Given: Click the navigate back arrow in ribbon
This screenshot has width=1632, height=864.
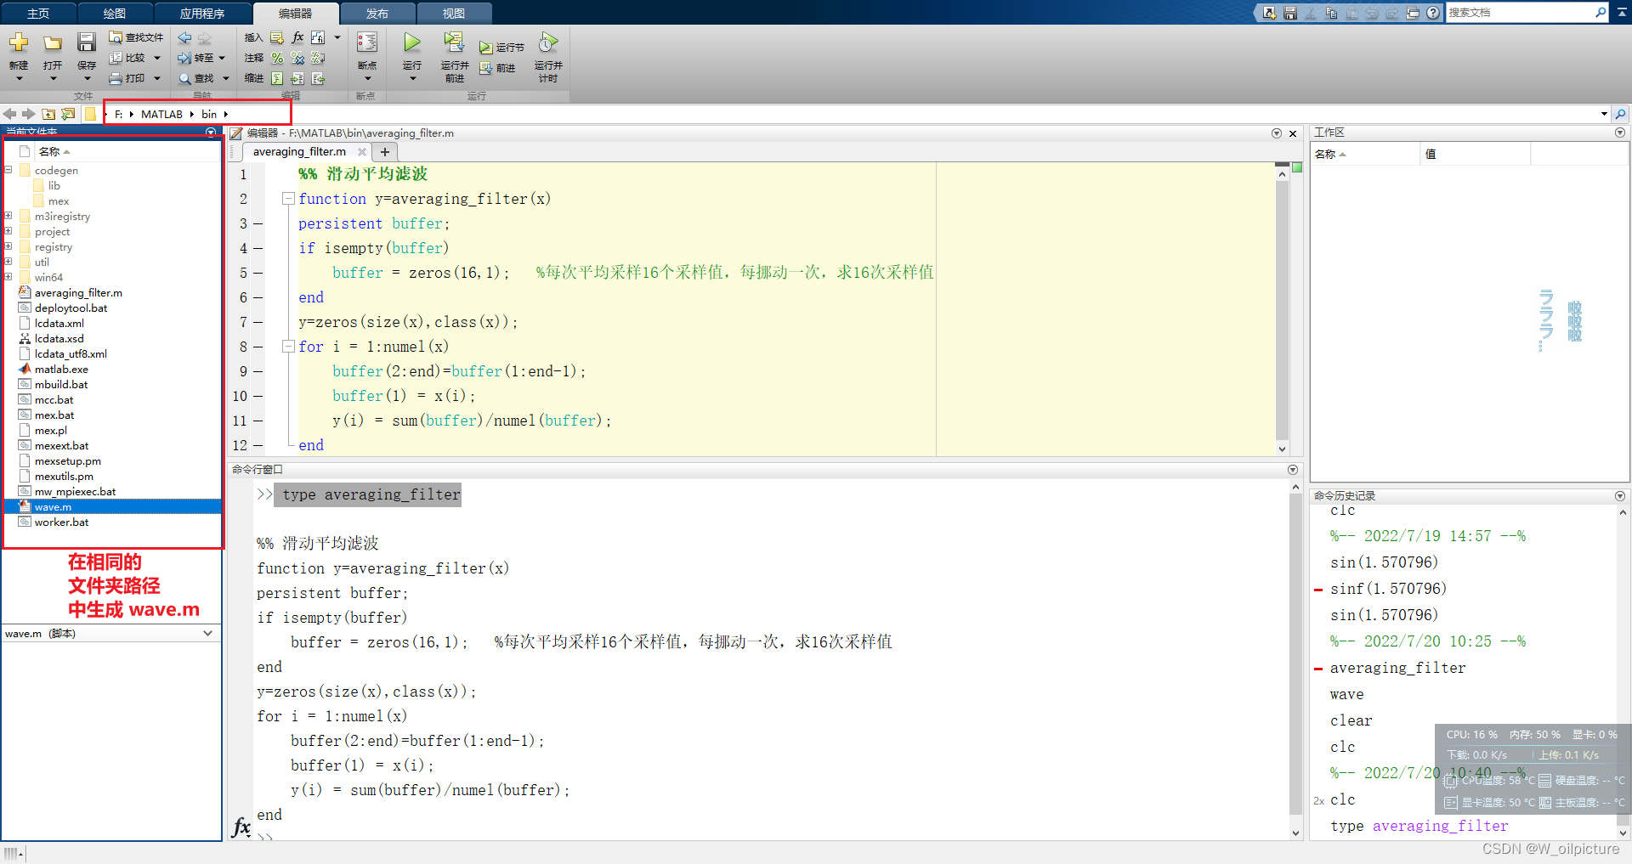Looking at the screenshot, I should [184, 37].
